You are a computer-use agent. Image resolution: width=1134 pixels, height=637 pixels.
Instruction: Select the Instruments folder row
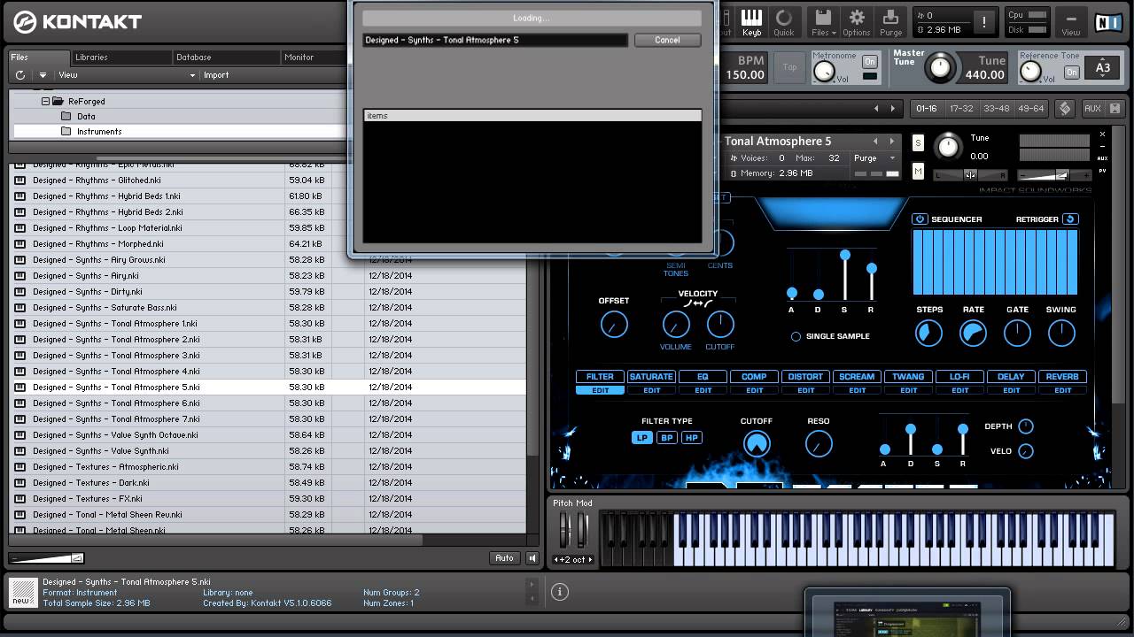tap(177, 131)
